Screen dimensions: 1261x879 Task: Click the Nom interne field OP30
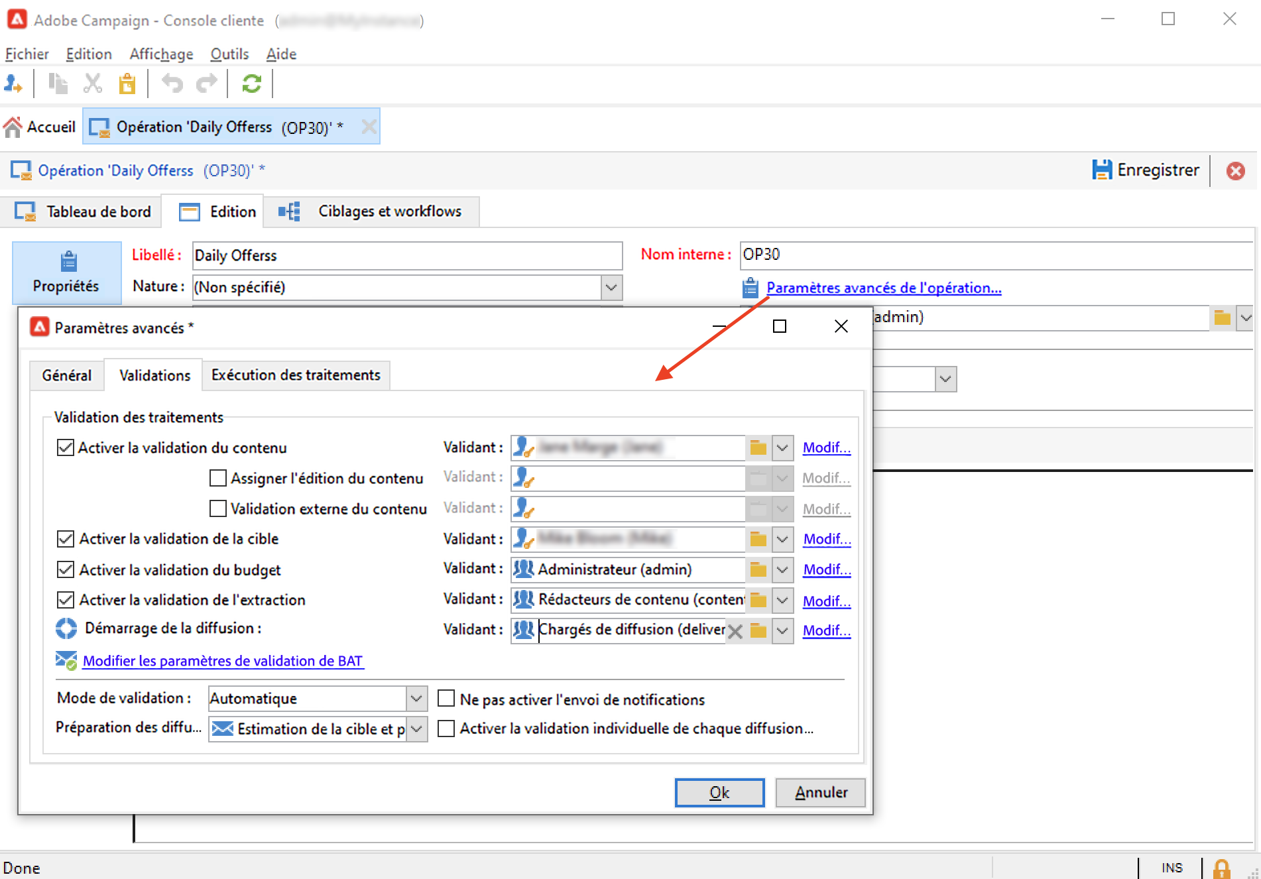996,255
